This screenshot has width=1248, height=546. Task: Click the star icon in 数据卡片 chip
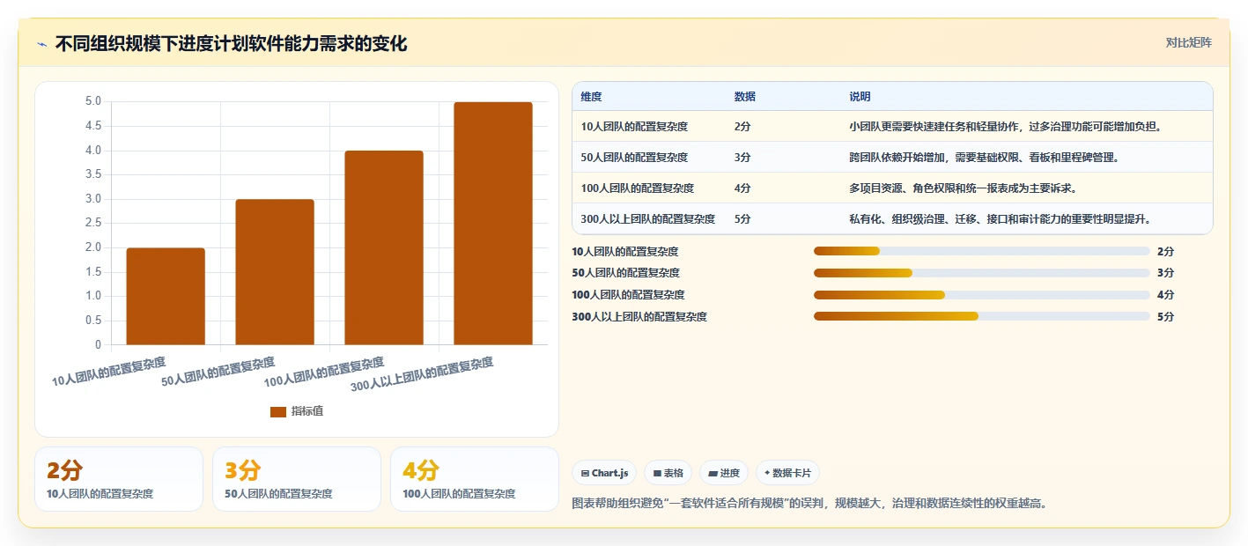[767, 473]
